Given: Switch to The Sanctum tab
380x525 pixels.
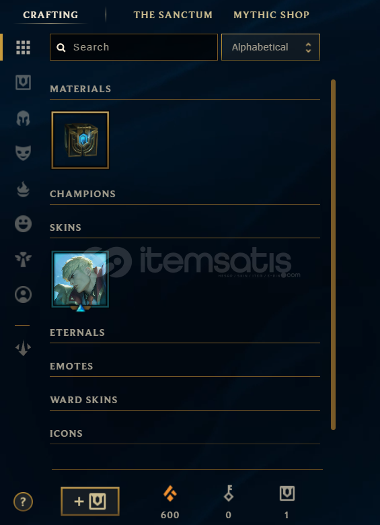Looking at the screenshot, I should [x=173, y=15].
